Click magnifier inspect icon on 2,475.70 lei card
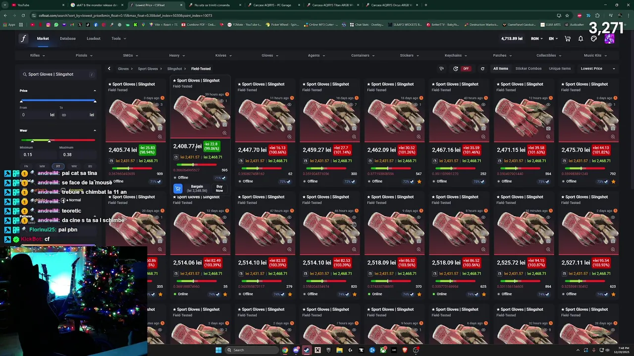The width and height of the screenshot is (634, 356). coord(613,136)
